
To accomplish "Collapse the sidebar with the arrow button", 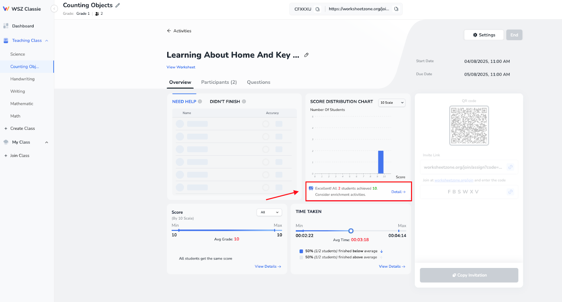I will [54, 9].
